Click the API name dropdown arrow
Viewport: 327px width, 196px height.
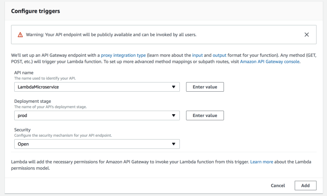[x=174, y=87]
